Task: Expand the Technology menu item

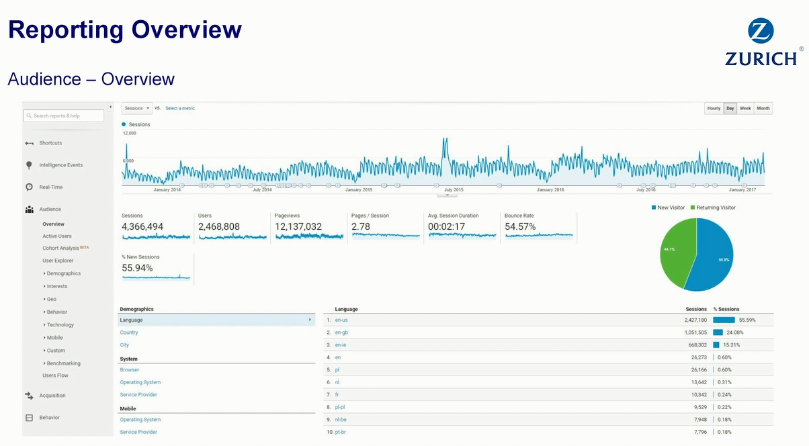Action: pyautogui.click(x=59, y=324)
